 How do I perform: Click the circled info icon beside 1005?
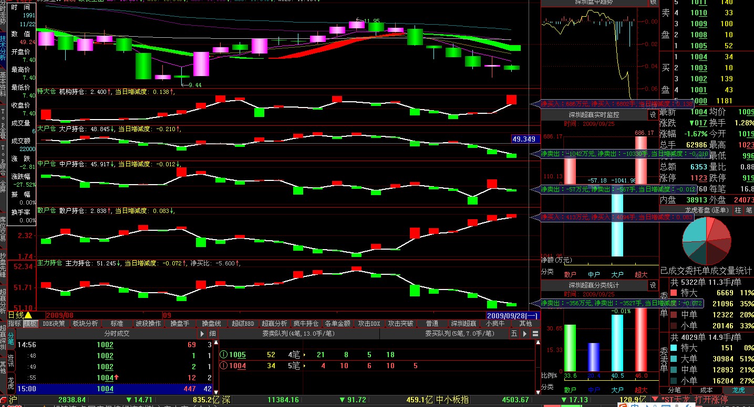point(223,355)
